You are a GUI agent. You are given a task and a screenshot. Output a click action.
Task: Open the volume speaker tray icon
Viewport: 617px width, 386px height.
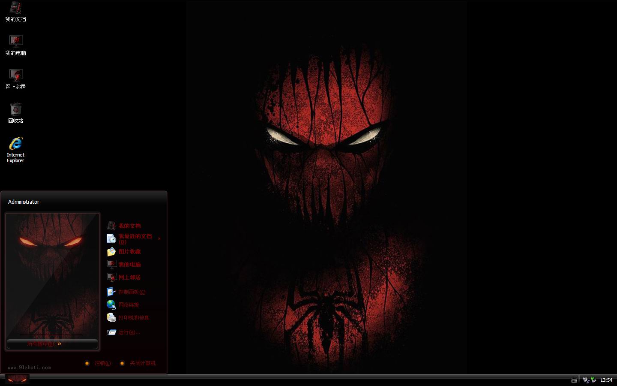click(586, 380)
